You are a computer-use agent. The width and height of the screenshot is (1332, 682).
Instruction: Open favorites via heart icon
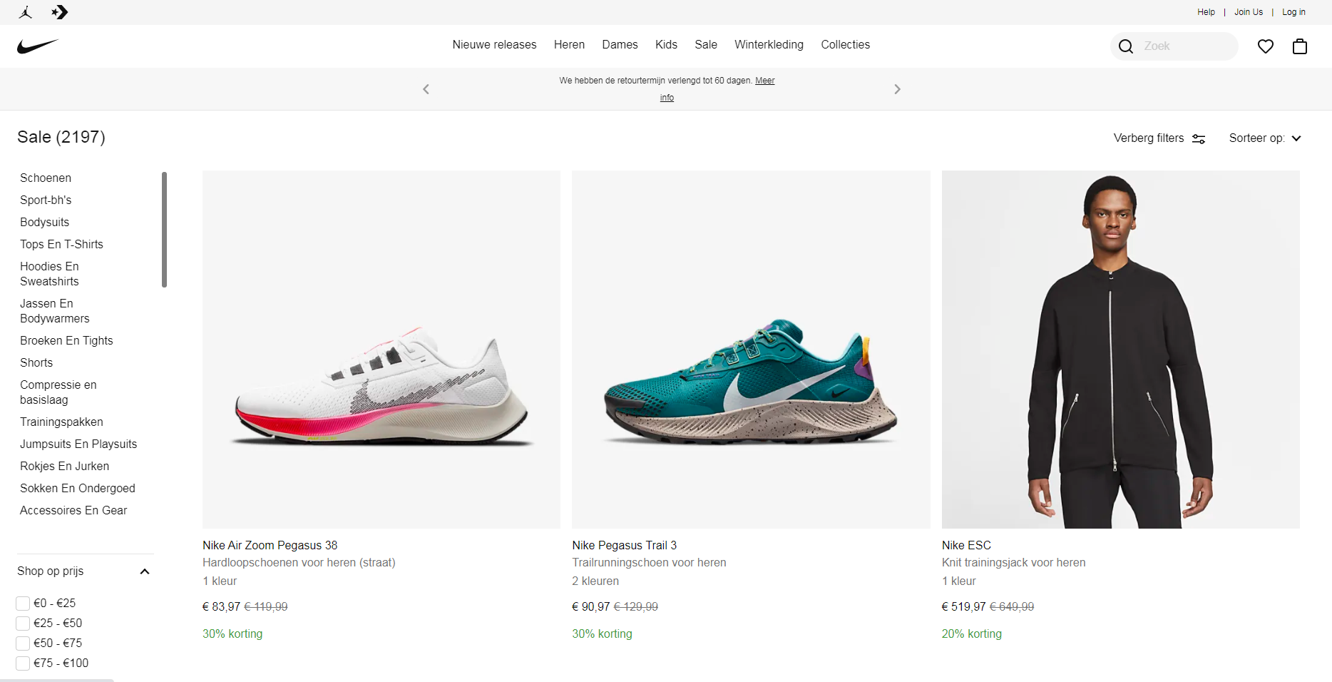pos(1266,46)
